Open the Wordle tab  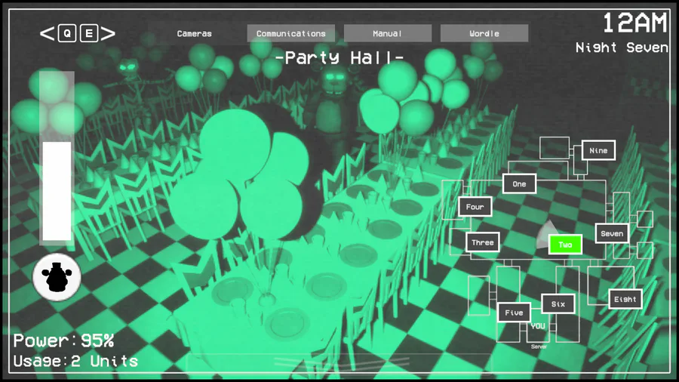(x=484, y=33)
